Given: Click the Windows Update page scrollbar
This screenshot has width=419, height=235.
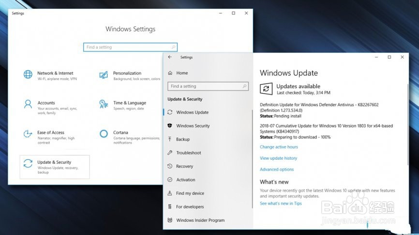Looking at the screenshot, I should [408, 124].
